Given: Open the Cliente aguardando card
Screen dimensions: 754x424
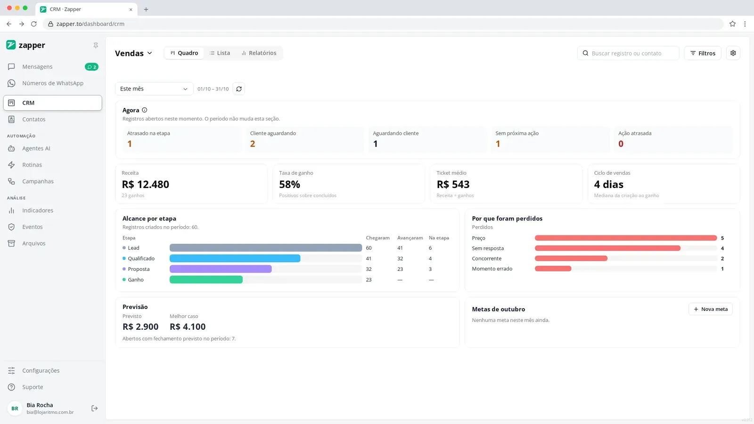Looking at the screenshot, I should click(x=304, y=139).
